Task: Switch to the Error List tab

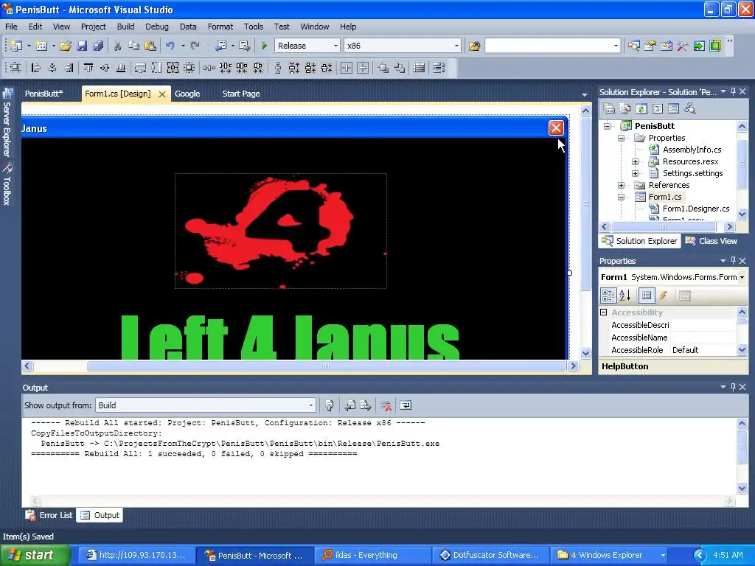Action: [x=49, y=515]
